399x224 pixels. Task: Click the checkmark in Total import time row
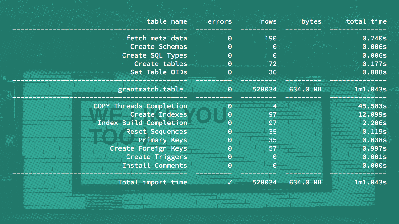[x=229, y=183]
